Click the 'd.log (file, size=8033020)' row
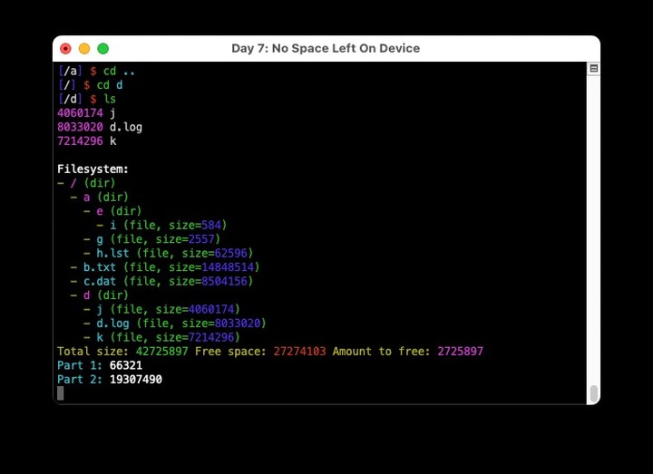 [x=174, y=323]
